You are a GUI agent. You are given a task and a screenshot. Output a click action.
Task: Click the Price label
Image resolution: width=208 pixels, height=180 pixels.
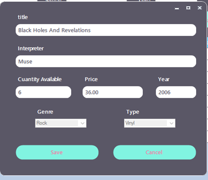[x=91, y=79]
